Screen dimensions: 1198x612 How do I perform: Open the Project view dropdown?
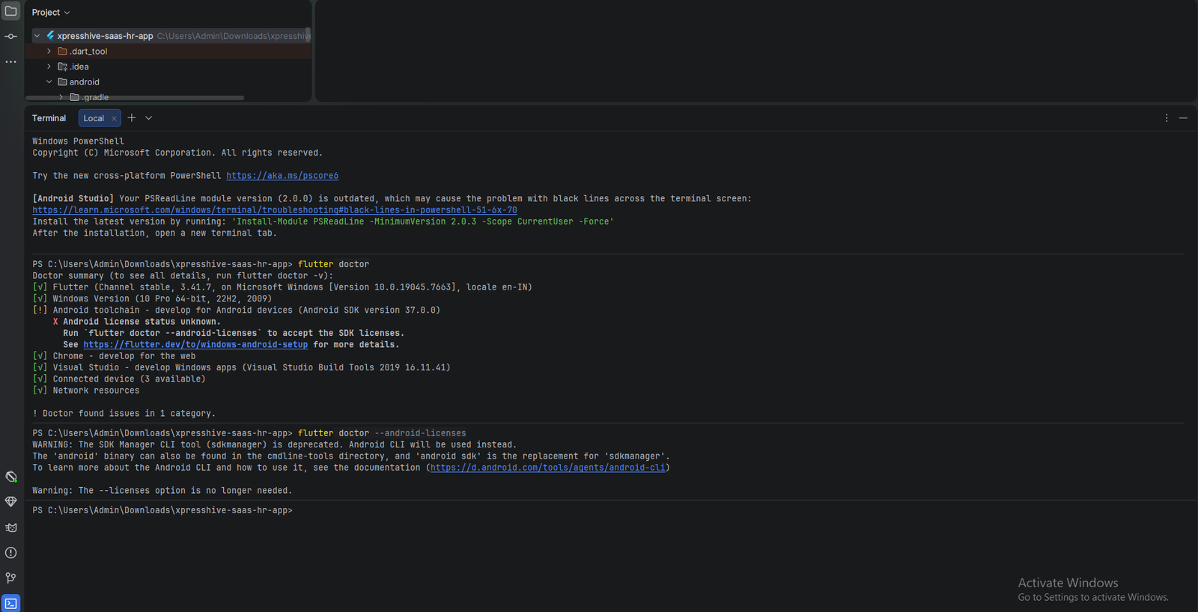coord(51,13)
